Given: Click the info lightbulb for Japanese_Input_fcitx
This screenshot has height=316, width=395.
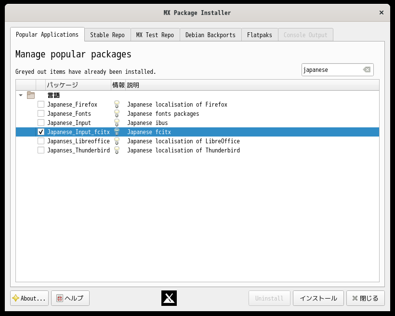Looking at the screenshot, I should coord(116,132).
